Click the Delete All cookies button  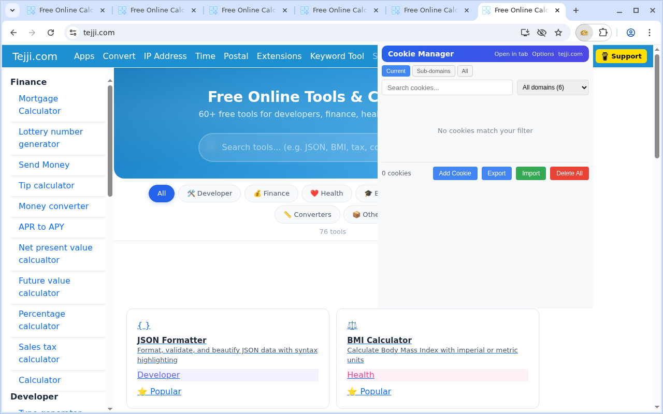point(569,173)
